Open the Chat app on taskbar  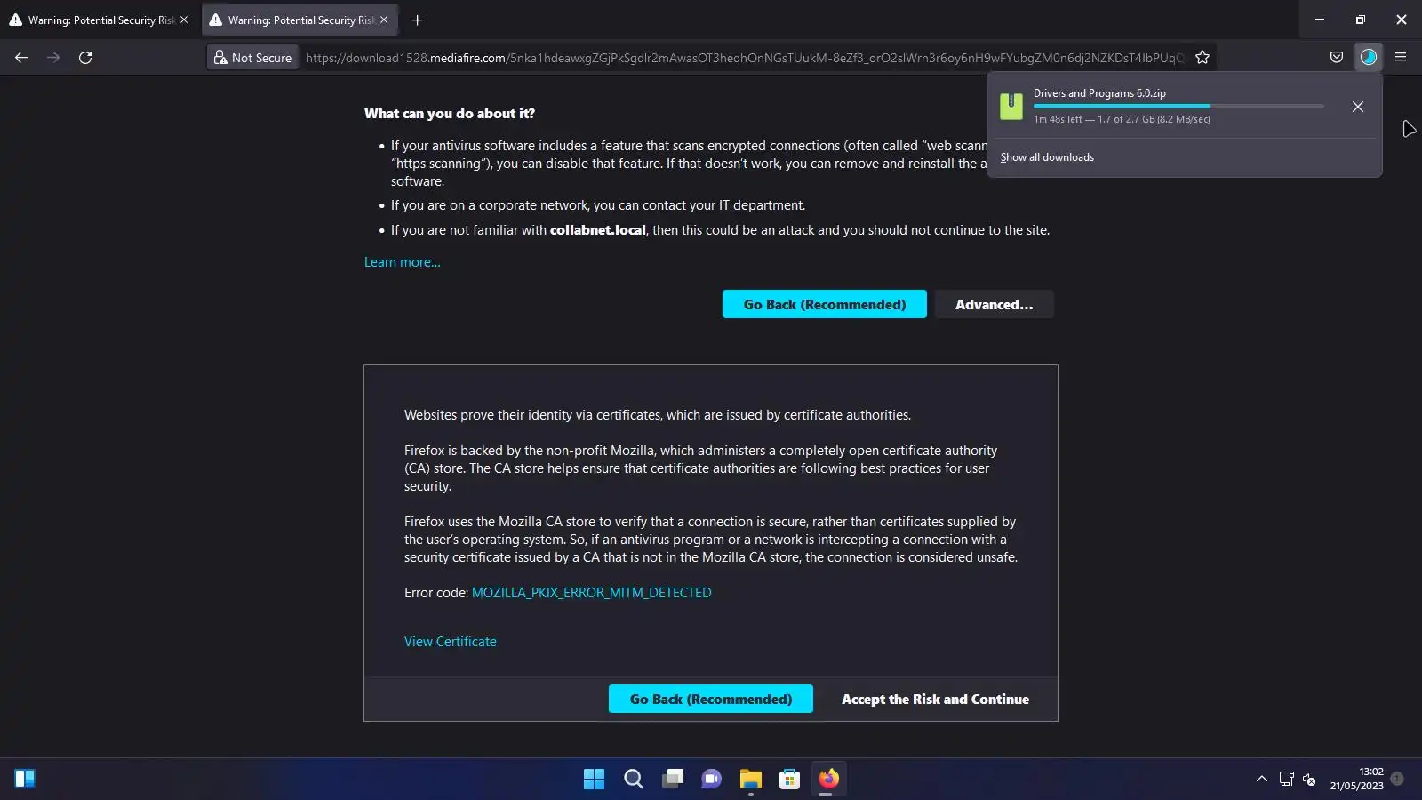coord(712,780)
